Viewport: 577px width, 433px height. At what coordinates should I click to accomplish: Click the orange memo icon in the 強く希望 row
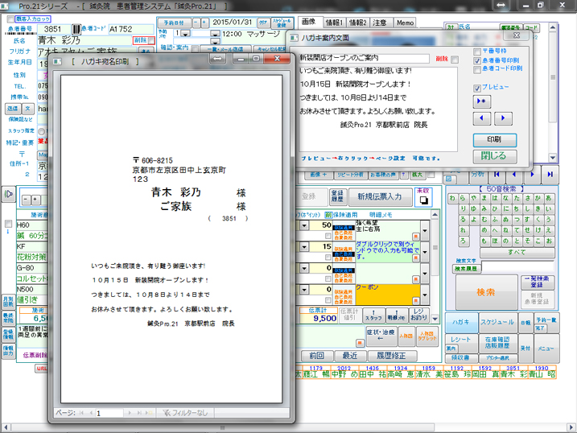click(x=415, y=237)
